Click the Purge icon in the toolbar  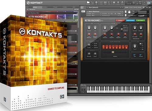[x=122, y=2]
